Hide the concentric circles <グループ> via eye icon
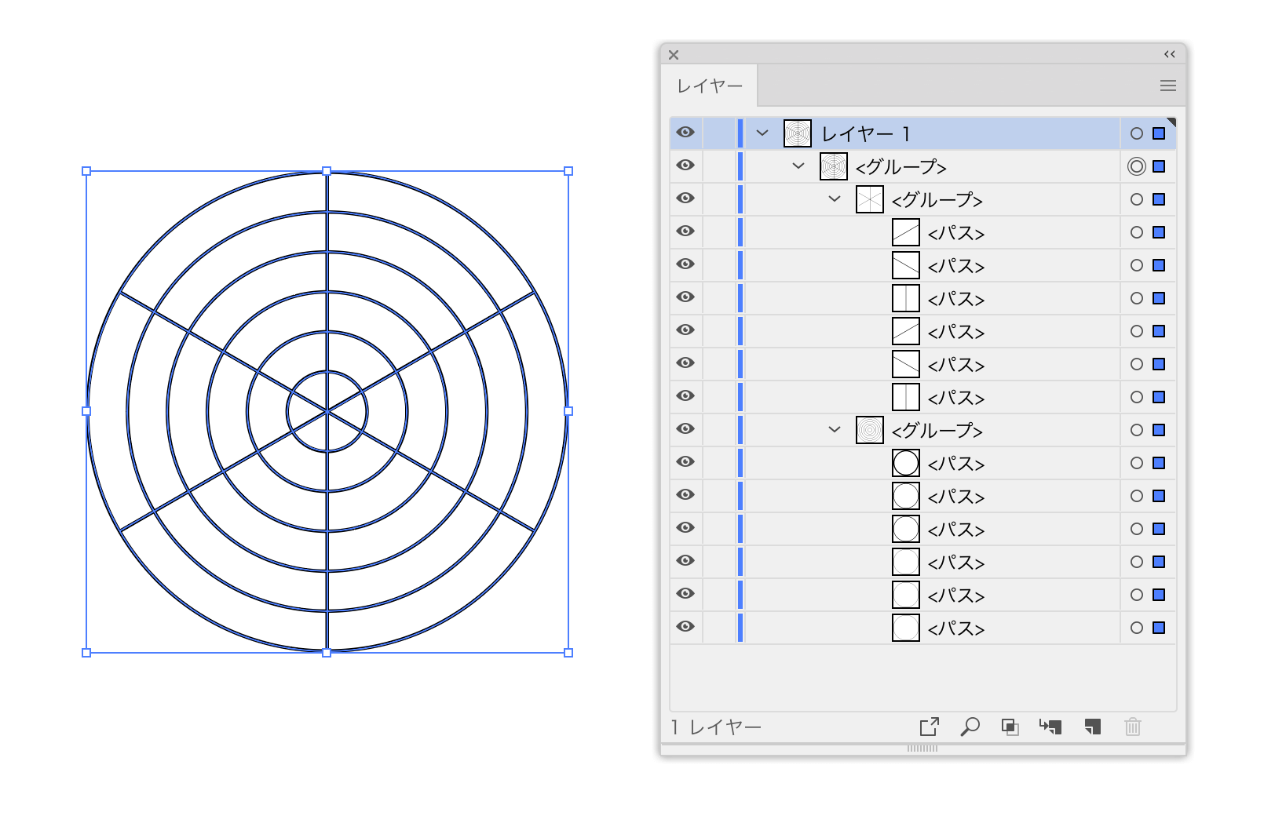 685,428
